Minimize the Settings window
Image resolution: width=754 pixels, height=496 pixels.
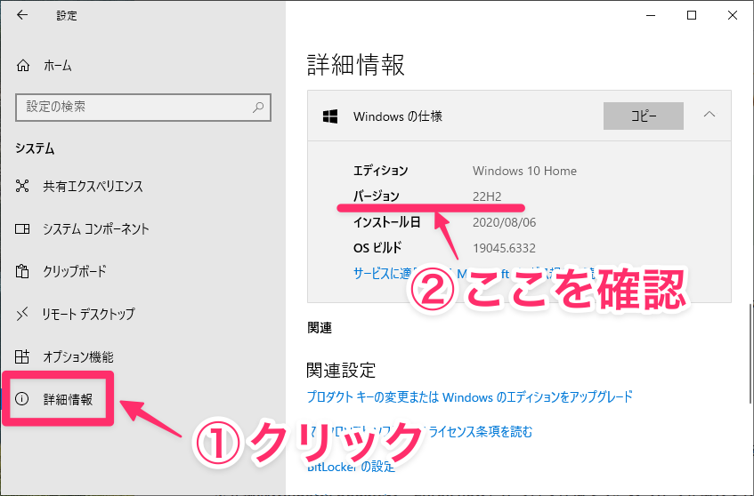tap(651, 15)
